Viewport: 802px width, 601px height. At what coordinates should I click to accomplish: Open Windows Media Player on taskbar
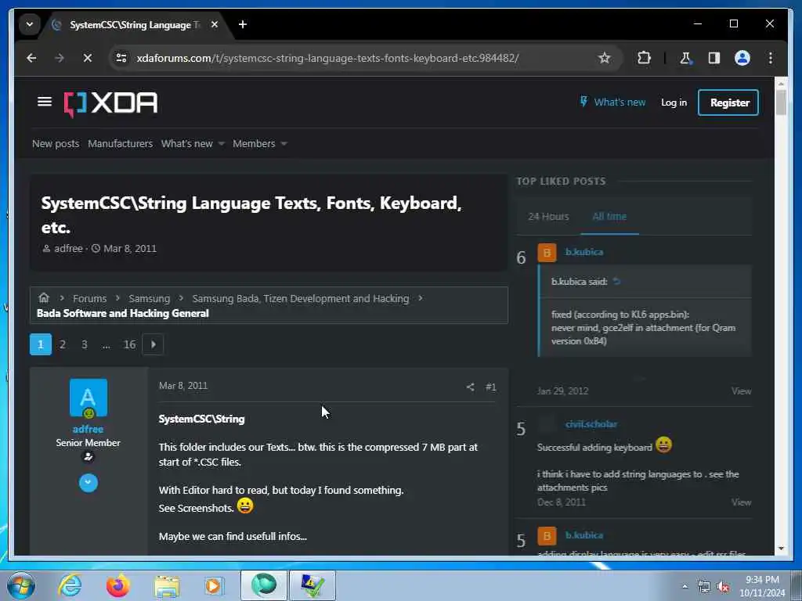coord(214,585)
